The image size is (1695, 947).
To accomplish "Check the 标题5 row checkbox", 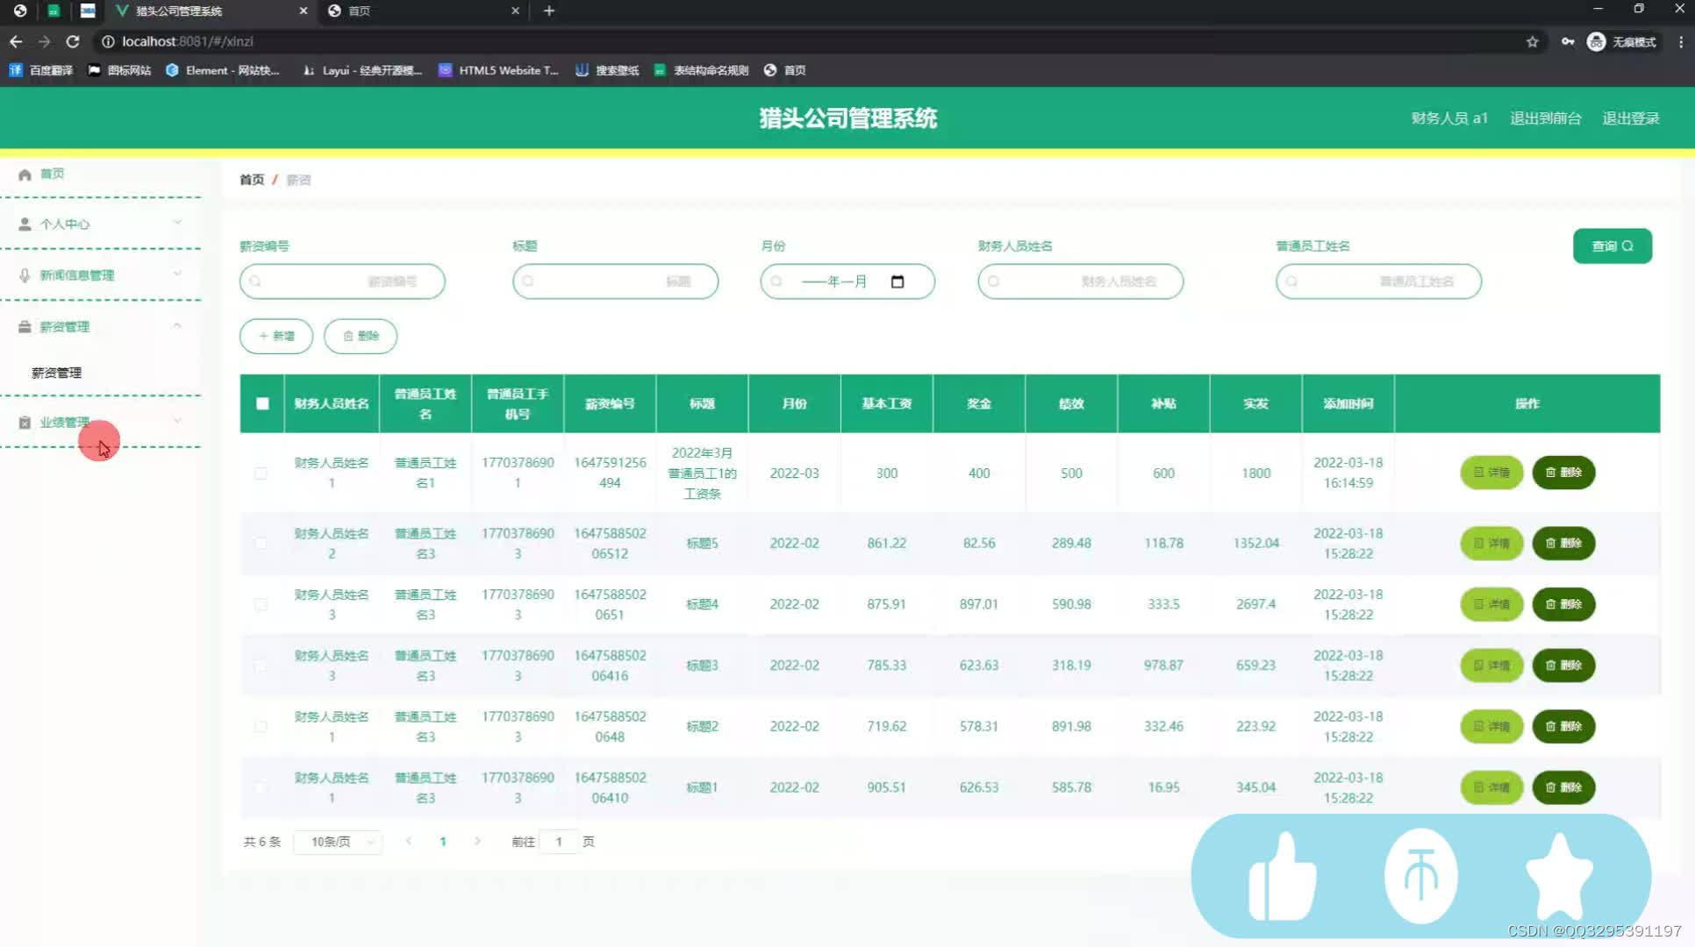I will point(261,544).
